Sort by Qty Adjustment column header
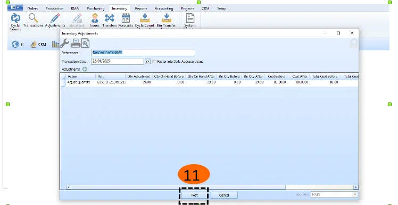Screen dimensions: 398x205 (139, 76)
